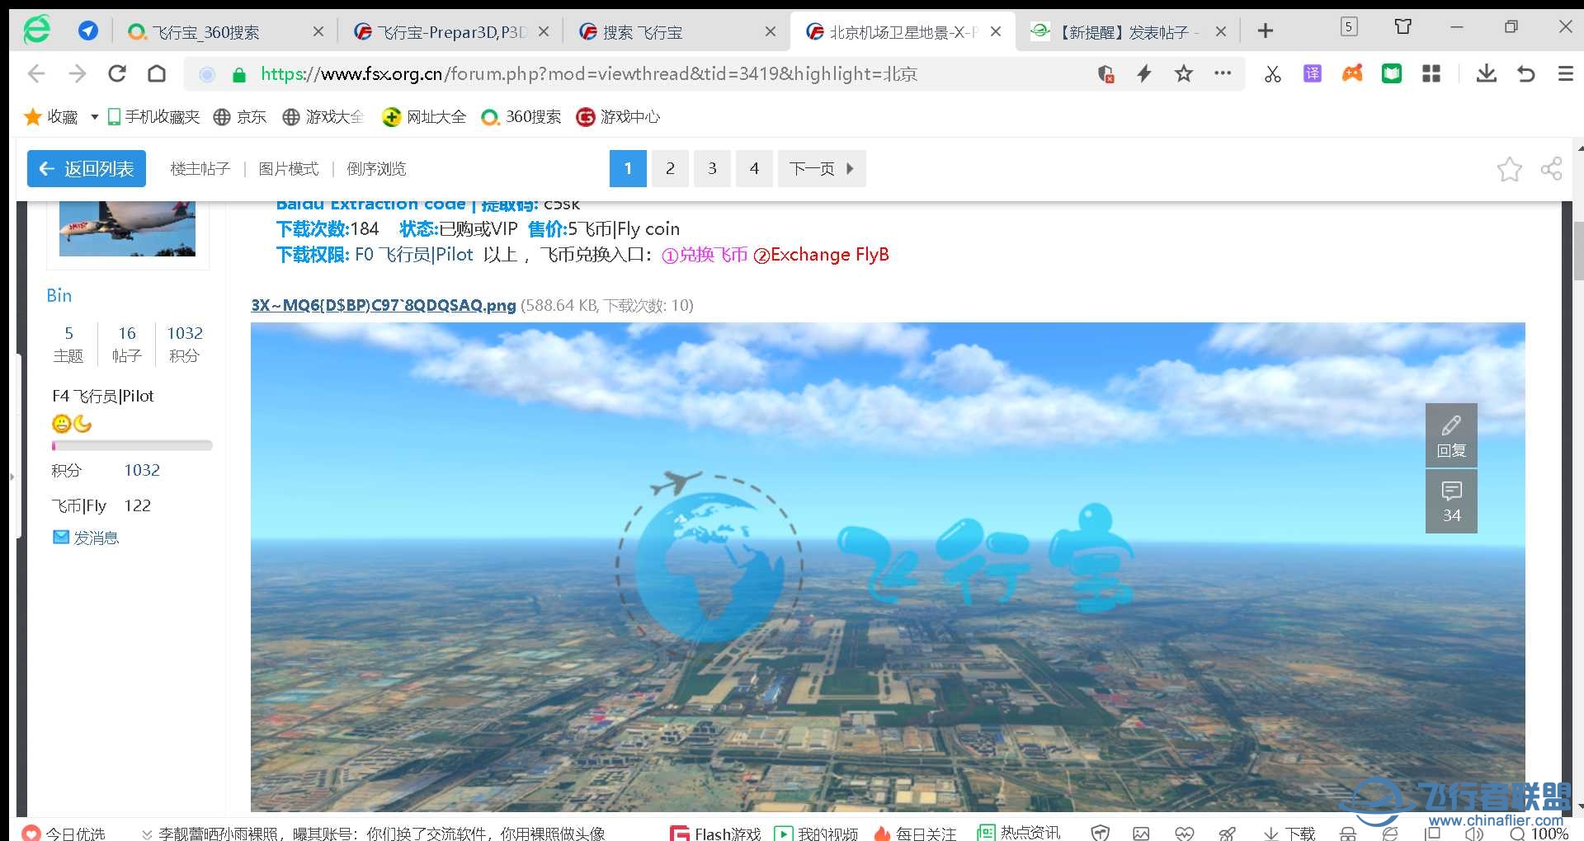This screenshot has height=841, width=1584.
Task: Open 京东 bookmark
Action: click(240, 117)
